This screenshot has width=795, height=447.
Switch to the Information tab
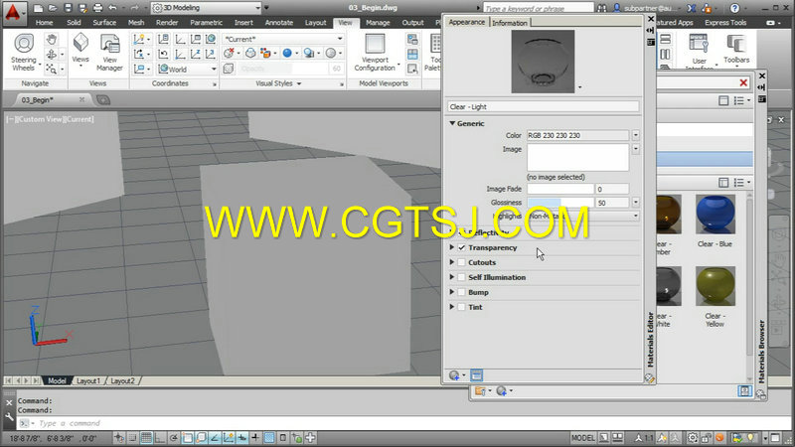[x=510, y=23]
